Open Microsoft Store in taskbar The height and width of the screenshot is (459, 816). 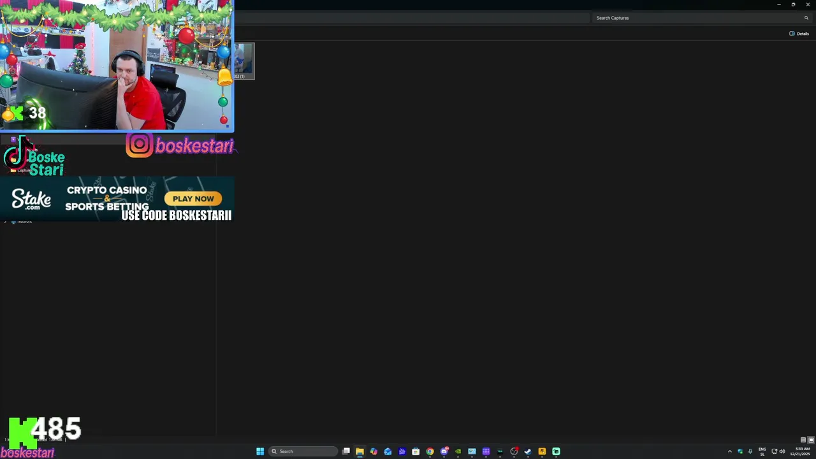[x=416, y=451]
